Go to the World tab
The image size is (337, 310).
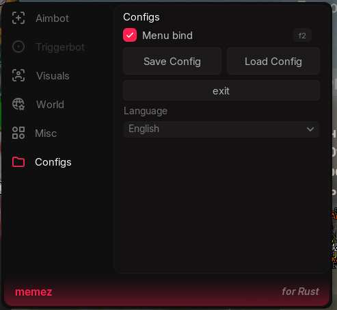(50, 105)
